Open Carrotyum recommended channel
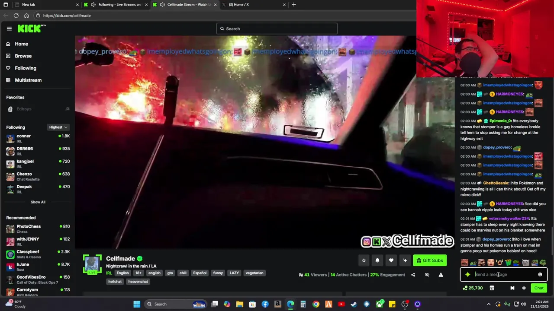The width and height of the screenshot is (554, 311). [38, 292]
